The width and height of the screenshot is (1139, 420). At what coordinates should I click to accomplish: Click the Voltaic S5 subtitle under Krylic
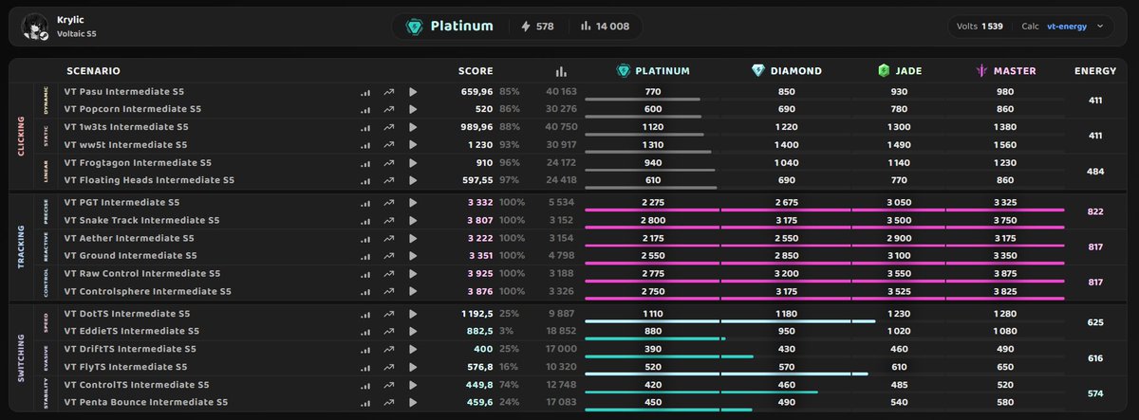click(77, 33)
